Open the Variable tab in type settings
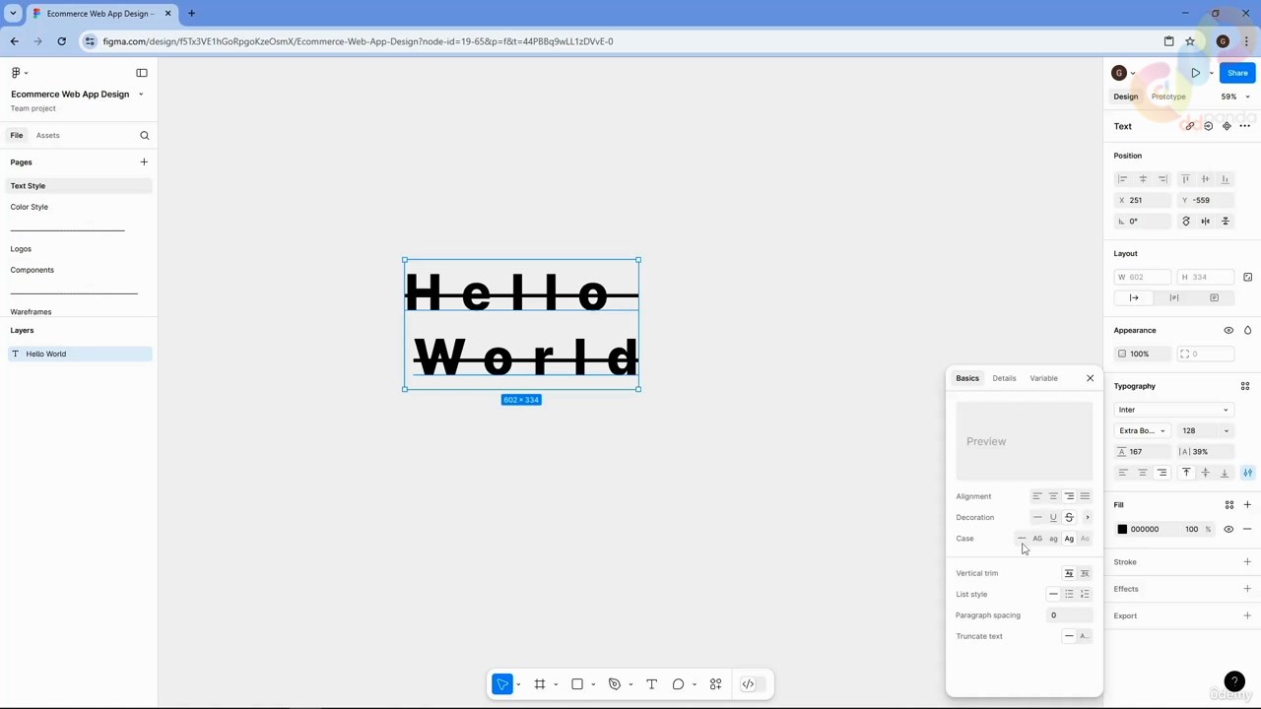This screenshot has width=1261, height=709. 1043,378
